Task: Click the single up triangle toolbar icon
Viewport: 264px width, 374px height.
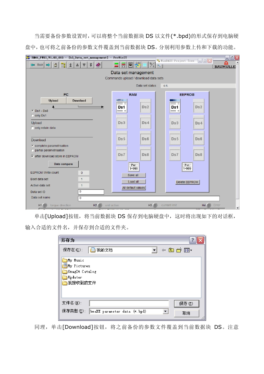Action: pos(77,65)
